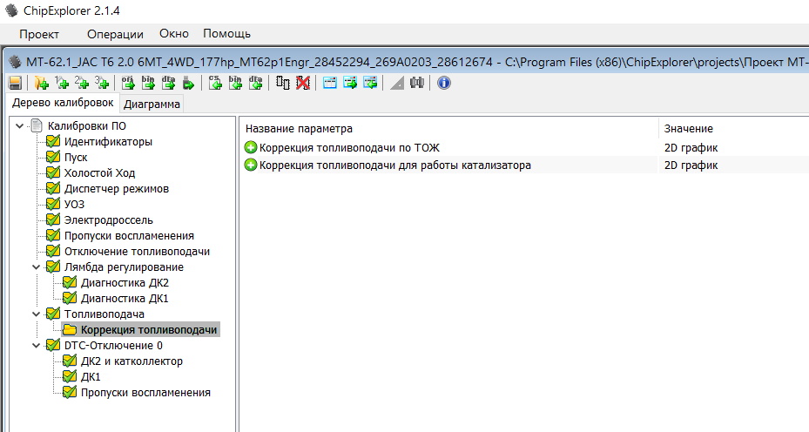This screenshot has height=432, width=809.
Task: Collapse the DTC-Отключение 0 tree node
Action: pyautogui.click(x=37, y=346)
